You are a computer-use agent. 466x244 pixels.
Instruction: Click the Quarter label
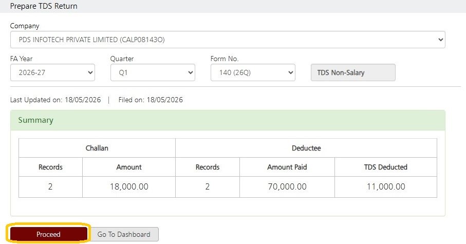122,59
